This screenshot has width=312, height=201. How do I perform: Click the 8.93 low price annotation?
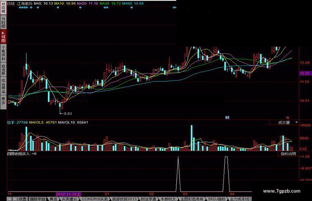click(x=68, y=114)
